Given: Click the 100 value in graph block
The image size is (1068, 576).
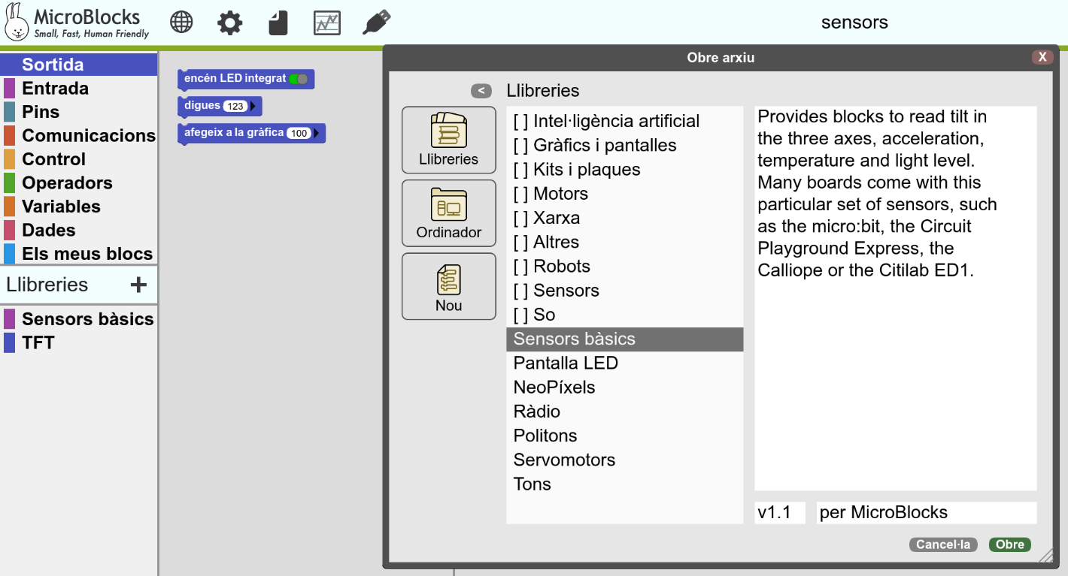Looking at the screenshot, I should 299,133.
